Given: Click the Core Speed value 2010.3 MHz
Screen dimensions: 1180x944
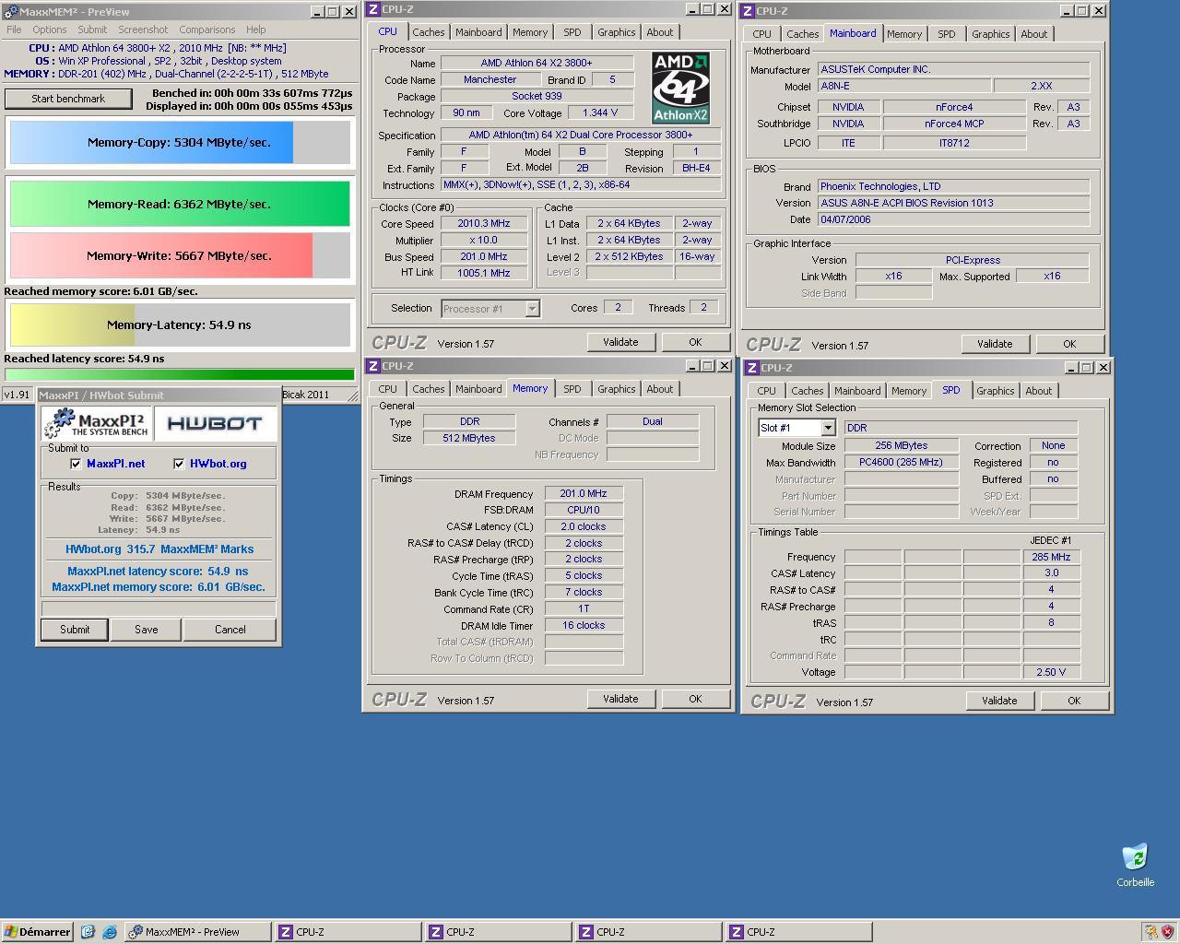Looking at the screenshot, I should (484, 223).
